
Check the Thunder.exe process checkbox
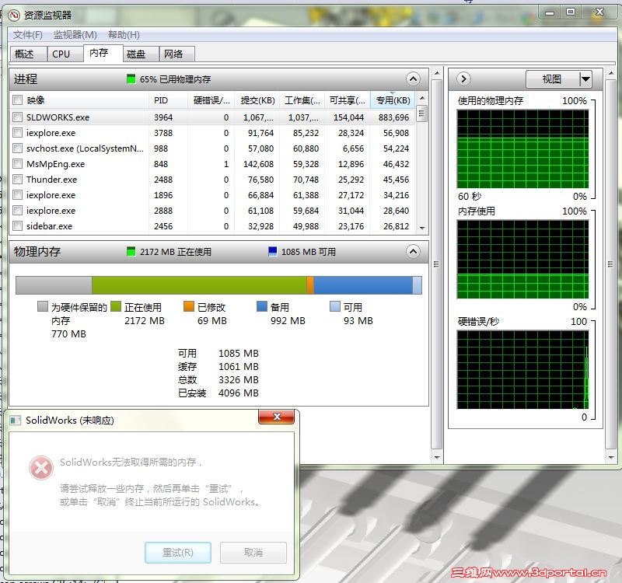pos(17,180)
